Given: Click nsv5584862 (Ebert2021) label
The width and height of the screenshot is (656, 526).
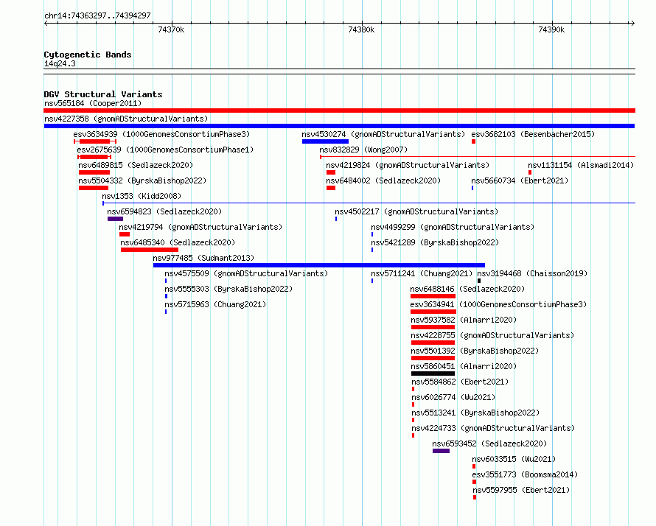Looking at the screenshot, I should [460, 382].
